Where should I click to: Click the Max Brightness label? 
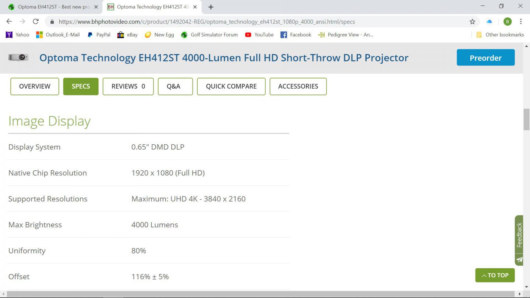coord(35,225)
